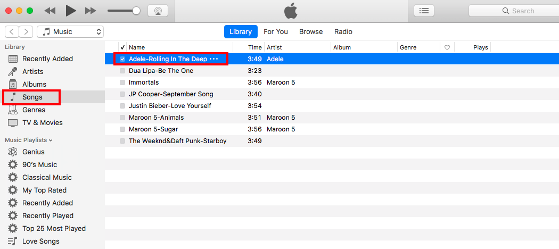Click the TV & Movies screen icon

[x=13, y=123]
